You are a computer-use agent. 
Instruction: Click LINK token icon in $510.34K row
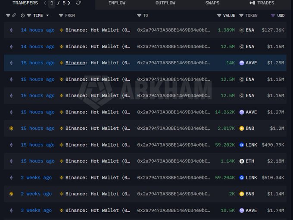point(242,178)
